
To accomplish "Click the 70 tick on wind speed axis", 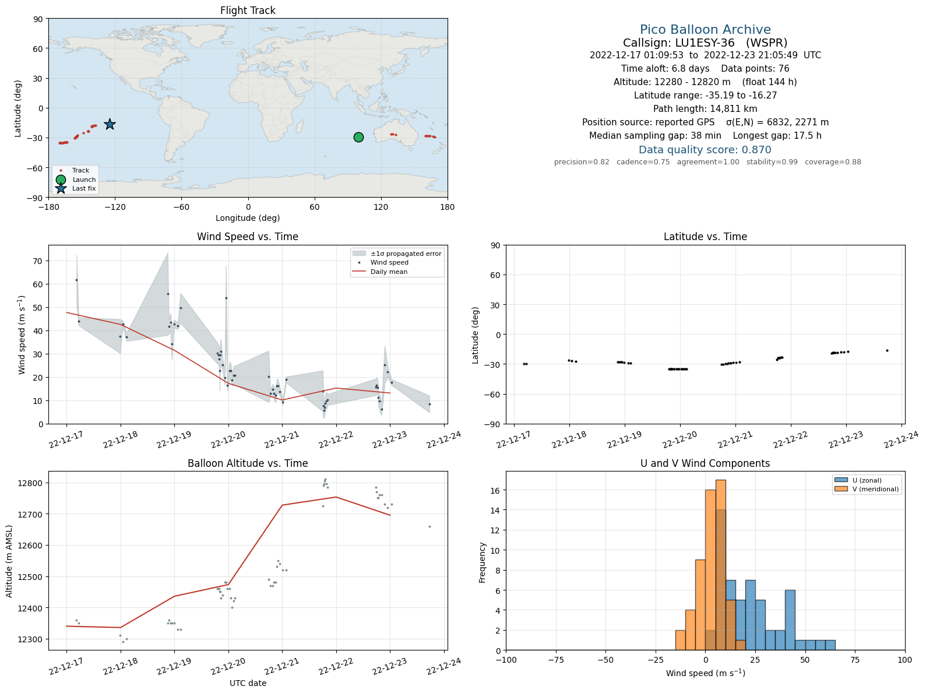I will 38,261.
